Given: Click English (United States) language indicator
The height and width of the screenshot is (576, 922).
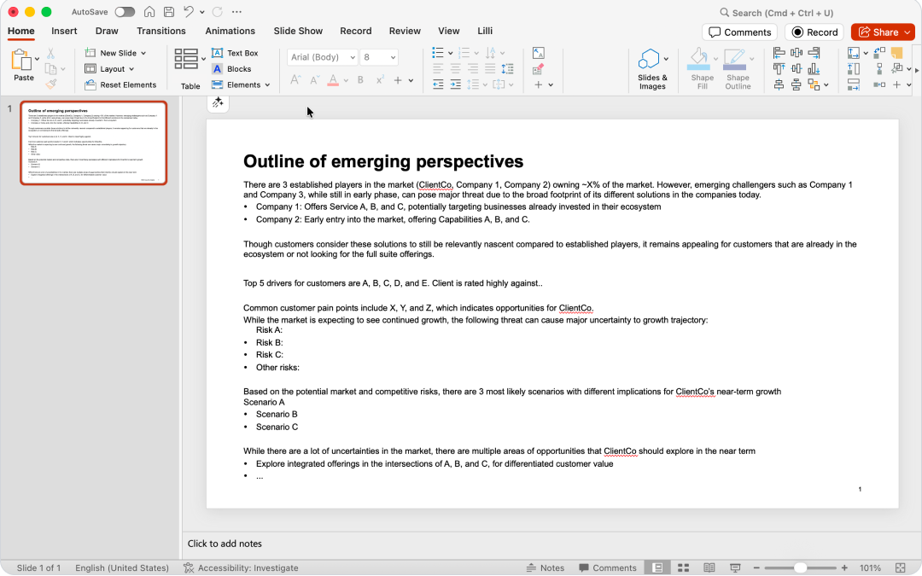Looking at the screenshot, I should [122, 567].
